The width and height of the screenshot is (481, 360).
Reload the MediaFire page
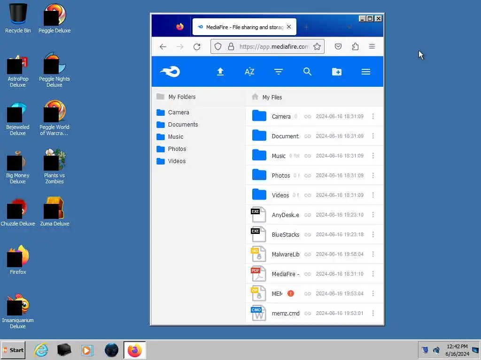click(197, 46)
